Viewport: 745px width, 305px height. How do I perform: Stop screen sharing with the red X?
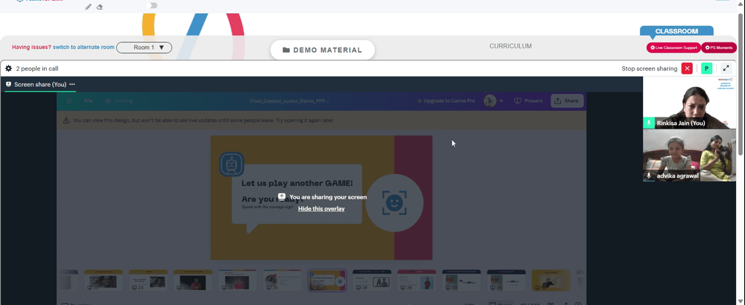point(687,68)
